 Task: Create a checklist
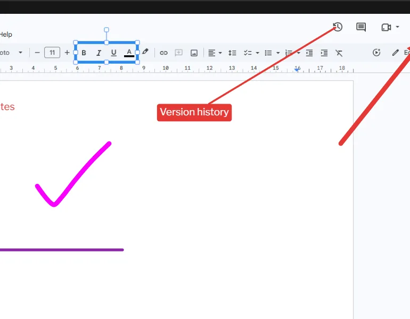pyautogui.click(x=248, y=53)
